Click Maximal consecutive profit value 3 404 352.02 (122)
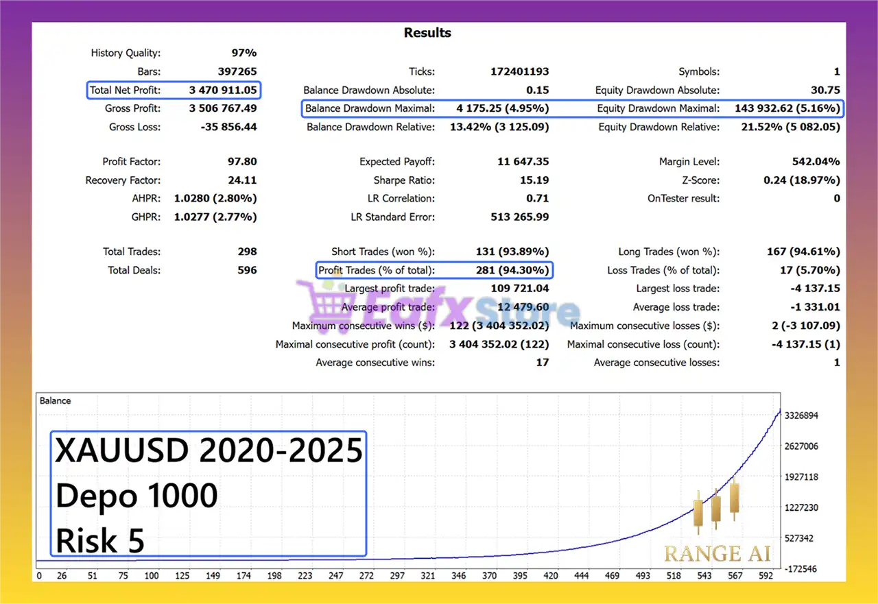878x604 pixels. pos(499,344)
